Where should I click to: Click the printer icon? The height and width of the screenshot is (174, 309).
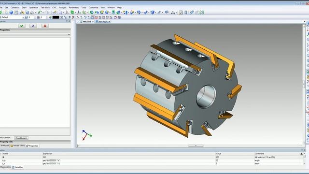(32, 13)
